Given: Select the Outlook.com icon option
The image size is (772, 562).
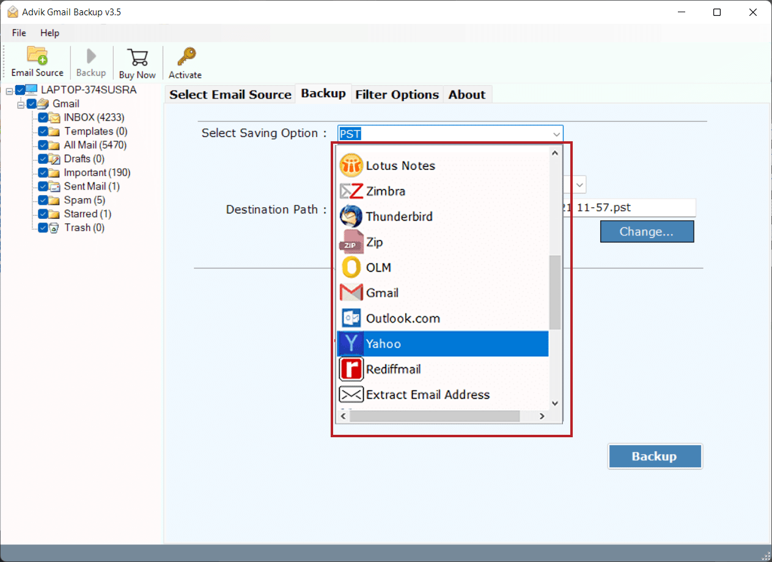Looking at the screenshot, I should click(351, 318).
